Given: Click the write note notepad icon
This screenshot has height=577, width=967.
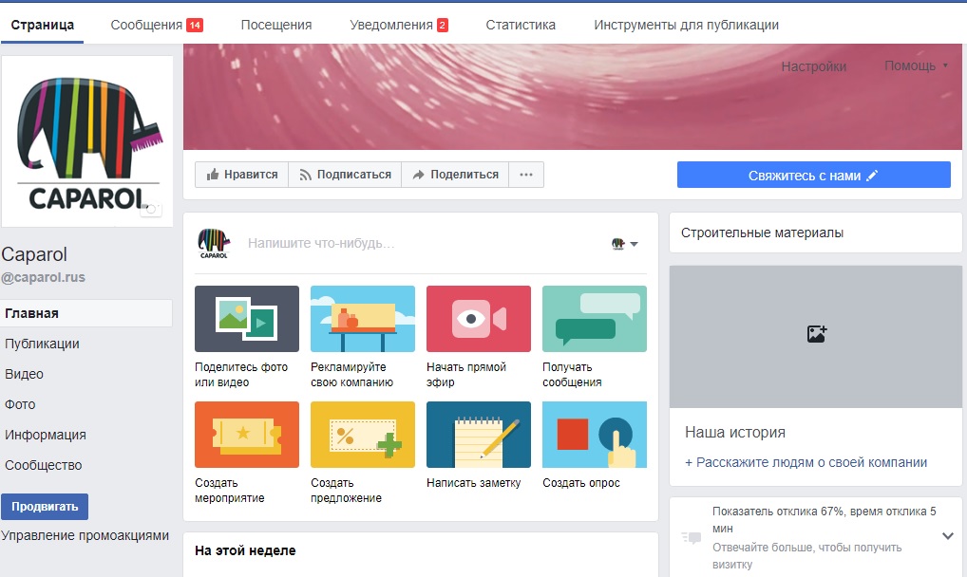Looking at the screenshot, I should click(x=479, y=435).
